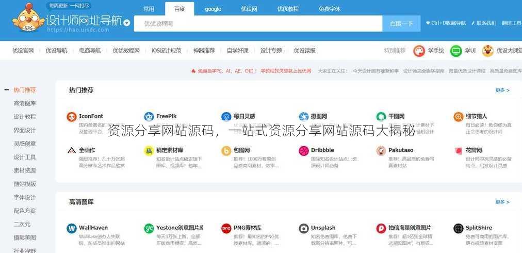Viewport: 522px width, 253px height.
Task: Open the 稿定素材库 yellow icon
Action: coord(149,151)
